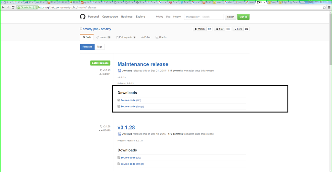Open commit d234f79
Viewport: 332px width, 172px height.
(x=105, y=131)
